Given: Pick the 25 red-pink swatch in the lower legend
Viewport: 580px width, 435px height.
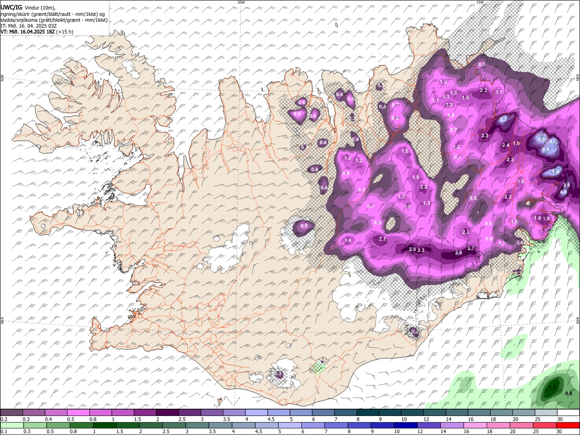Looking at the screenshot, I should pos(545,425).
